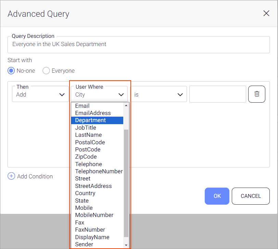Close the Advanced Query dialog

tap(266, 14)
